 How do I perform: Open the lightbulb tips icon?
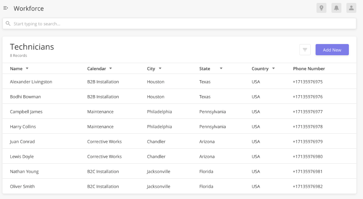pos(321,8)
